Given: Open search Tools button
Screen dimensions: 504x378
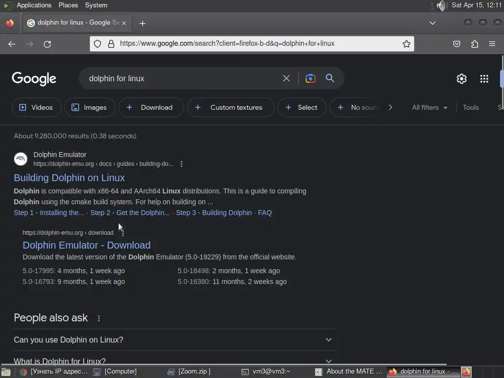Looking at the screenshot, I should (471, 107).
